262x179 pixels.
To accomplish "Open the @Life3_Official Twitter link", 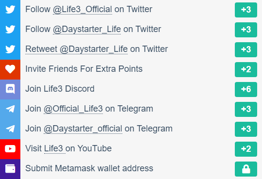I will pyautogui.click(x=82, y=9).
